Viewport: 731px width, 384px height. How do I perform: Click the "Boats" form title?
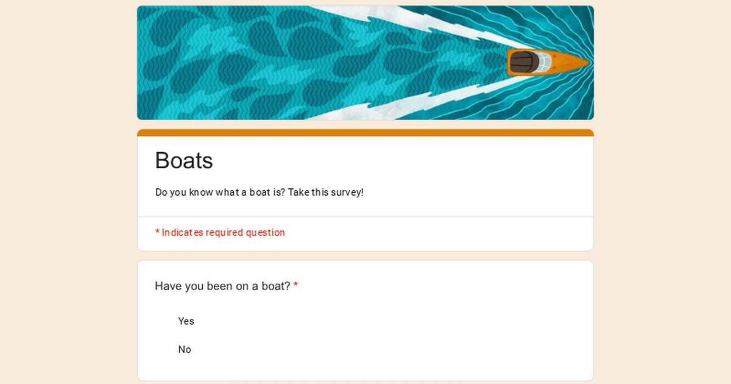pyautogui.click(x=184, y=160)
